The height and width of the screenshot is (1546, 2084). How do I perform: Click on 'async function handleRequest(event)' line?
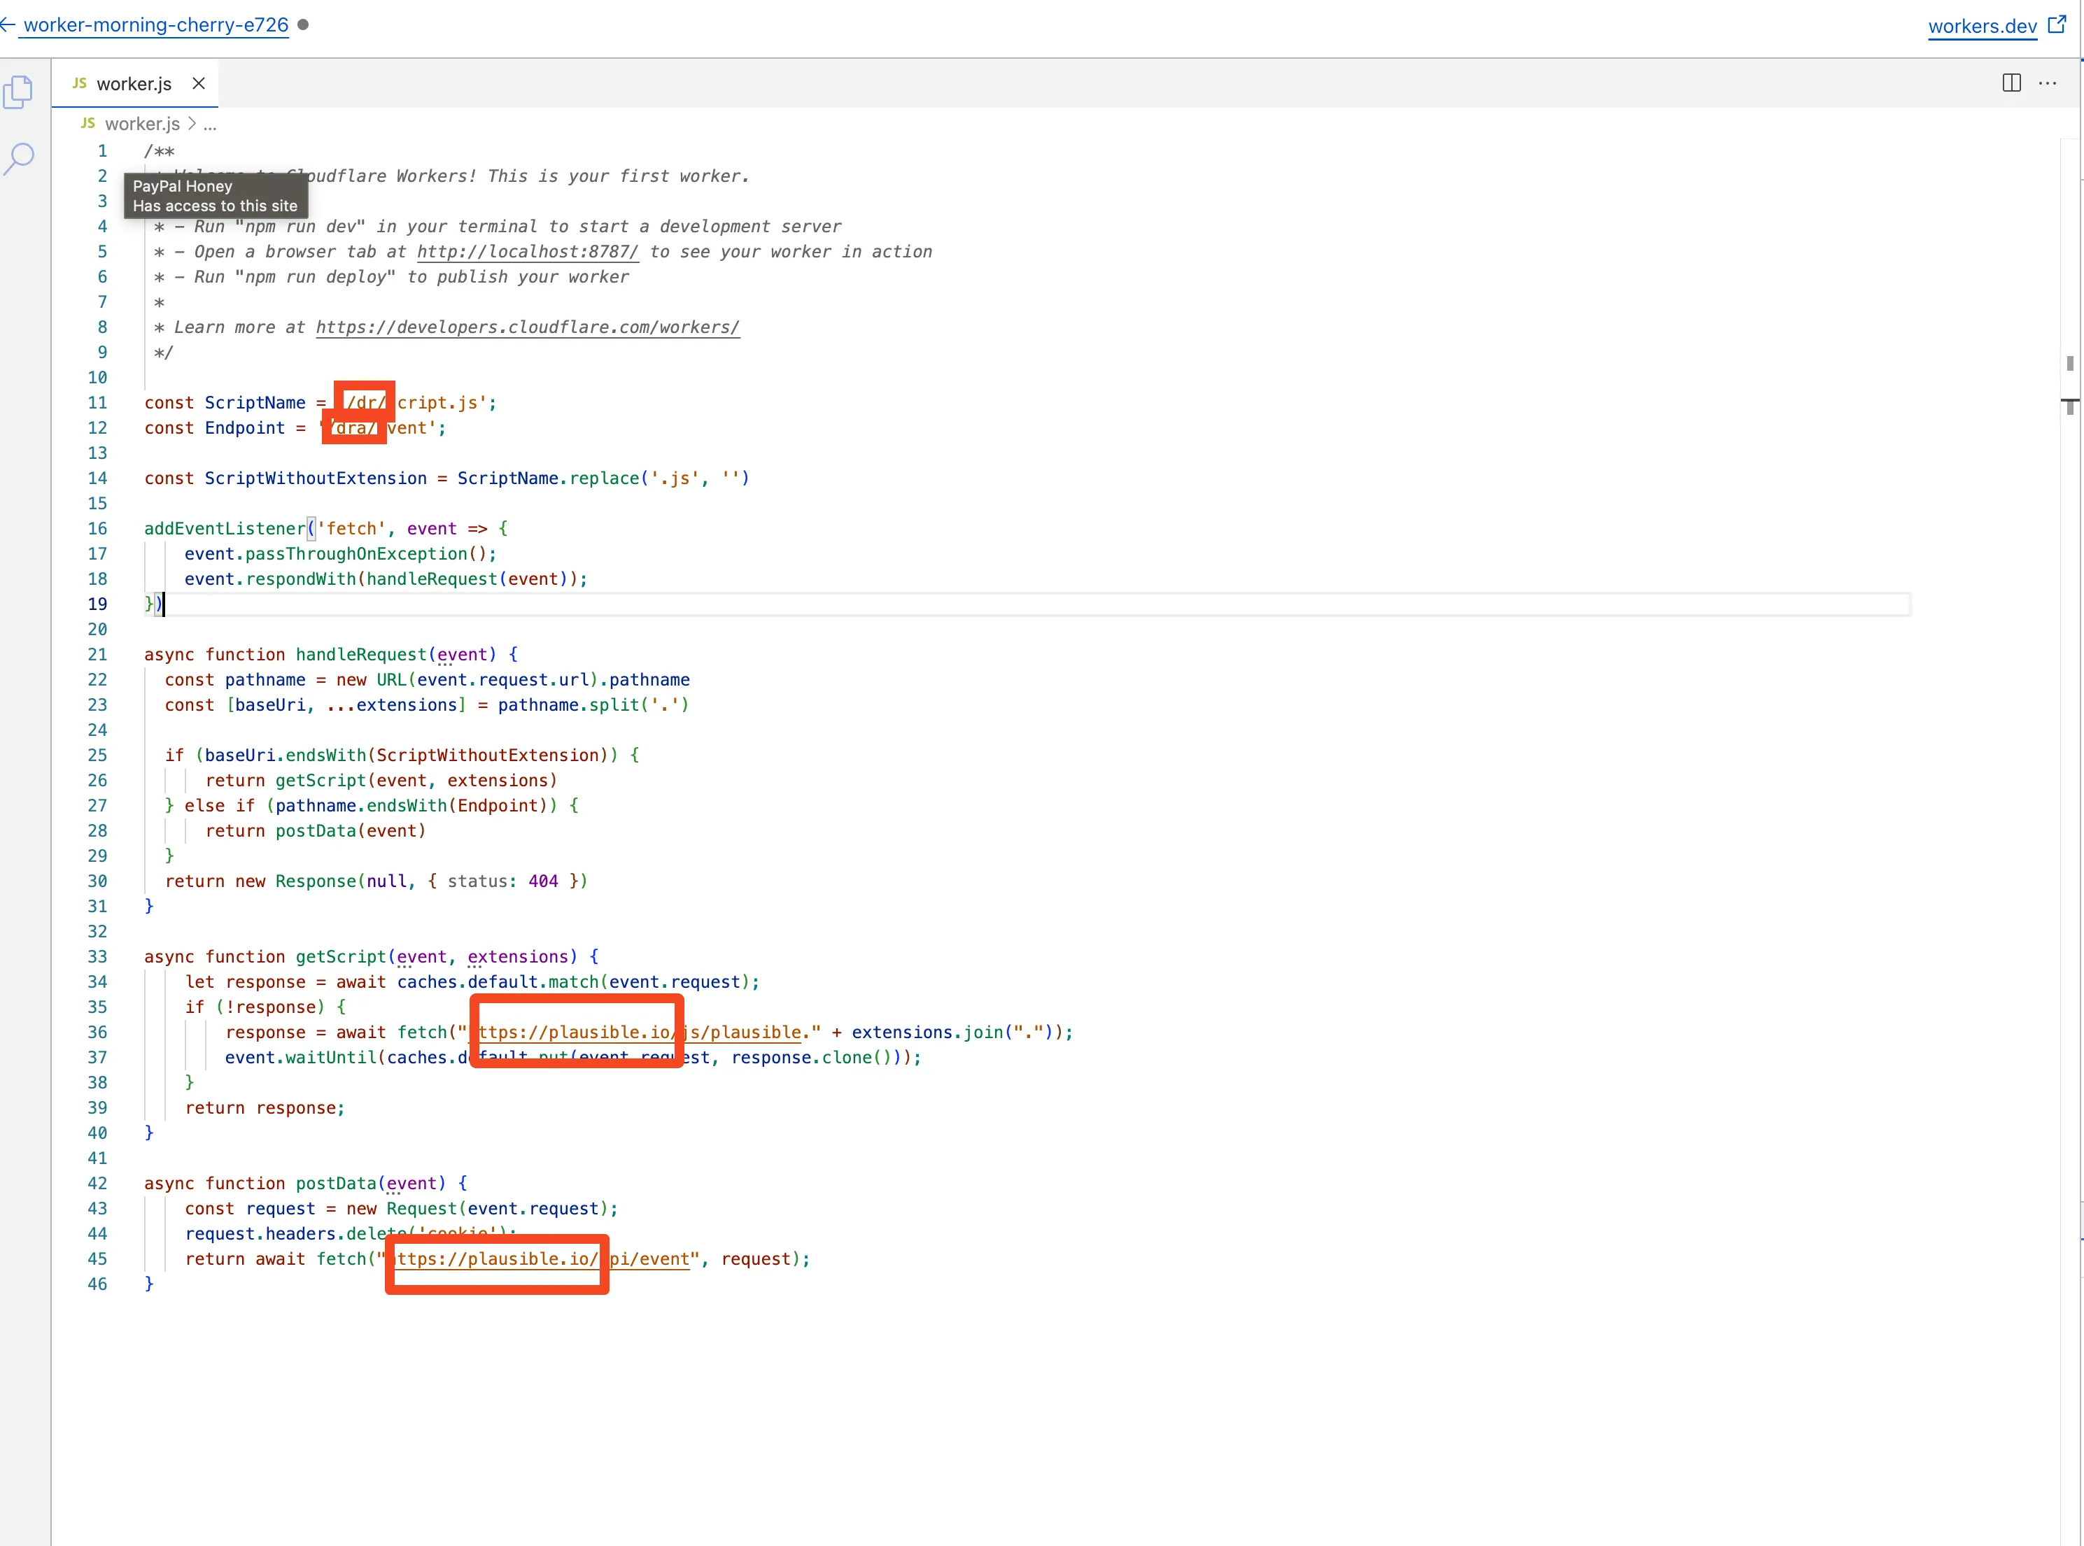[330, 655]
